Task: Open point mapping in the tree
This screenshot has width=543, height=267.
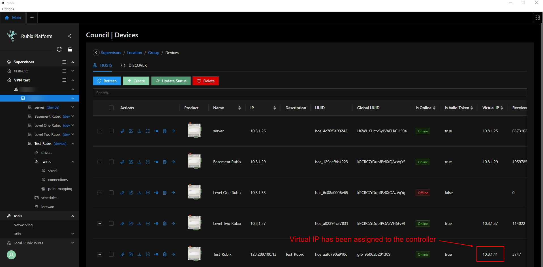Action: 60,189
